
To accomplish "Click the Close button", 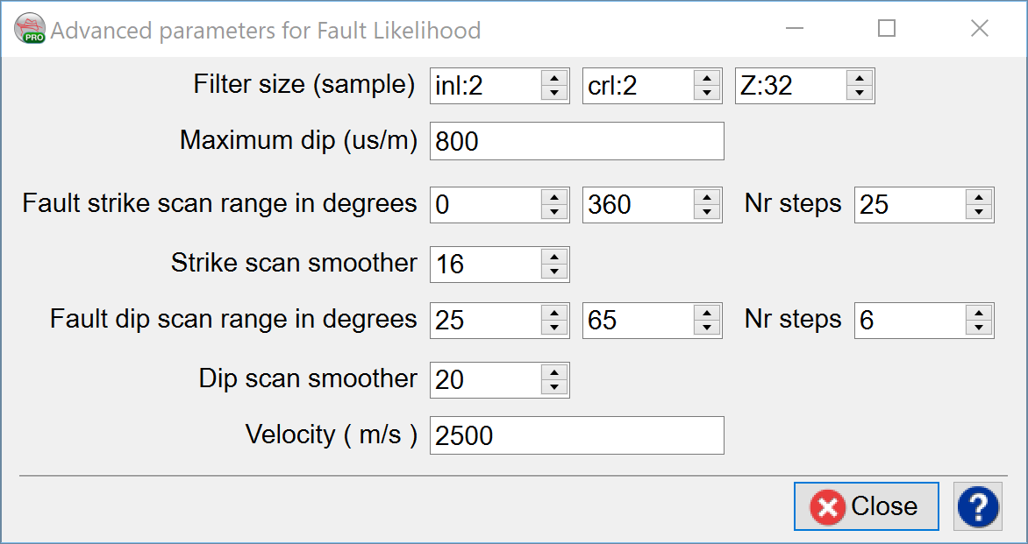I will (x=866, y=506).
